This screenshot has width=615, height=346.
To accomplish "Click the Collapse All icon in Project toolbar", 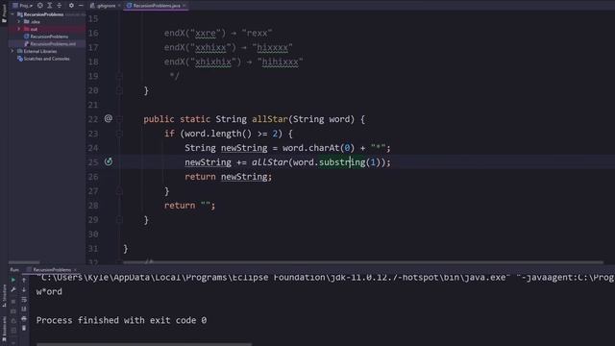I will [60, 6].
